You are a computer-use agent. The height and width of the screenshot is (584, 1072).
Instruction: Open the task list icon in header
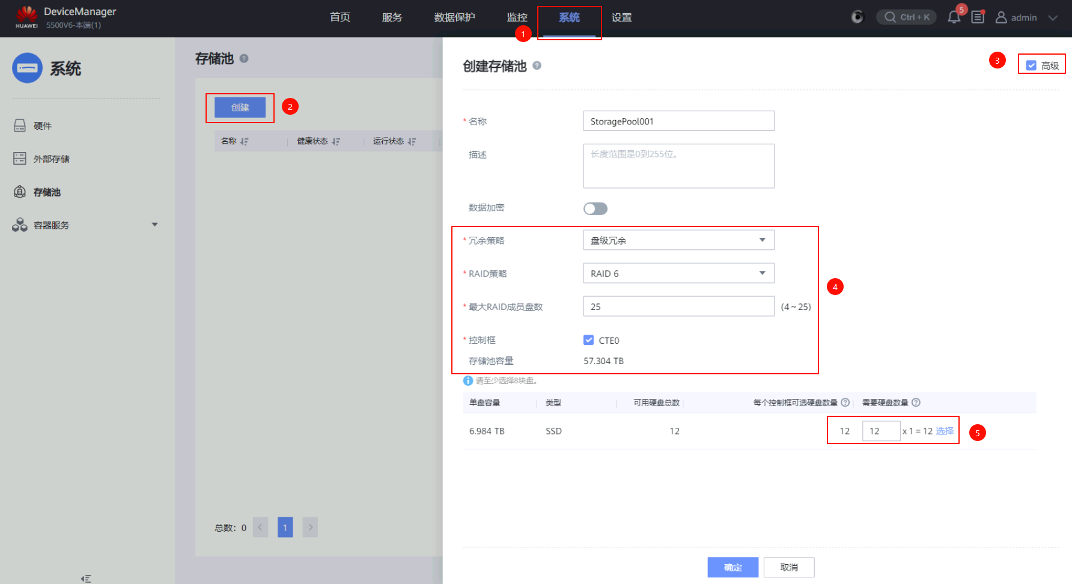pyautogui.click(x=978, y=17)
